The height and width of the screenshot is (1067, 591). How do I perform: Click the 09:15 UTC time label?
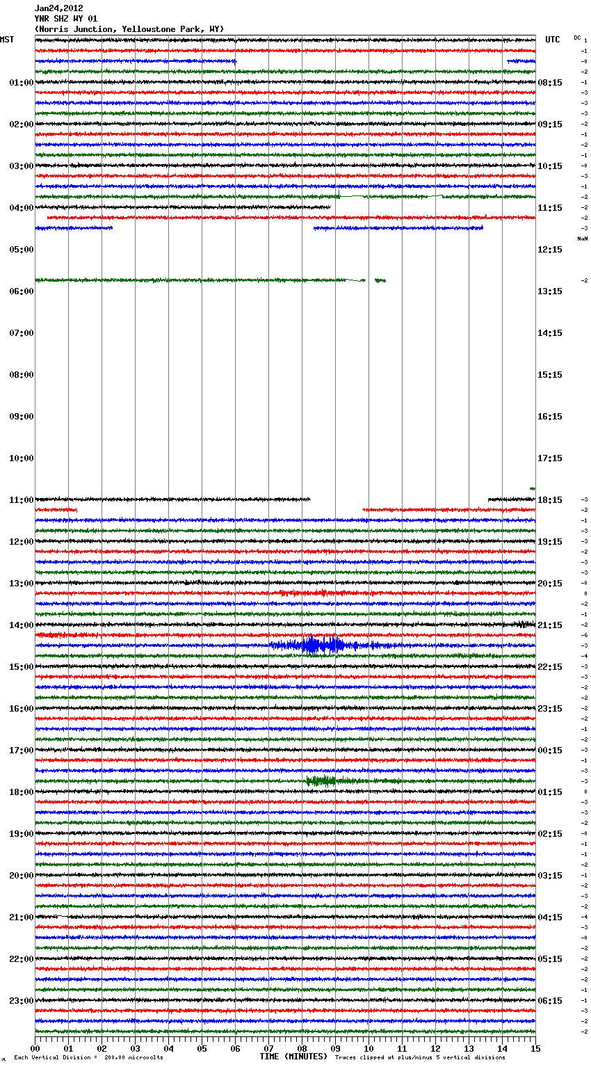tap(550, 125)
